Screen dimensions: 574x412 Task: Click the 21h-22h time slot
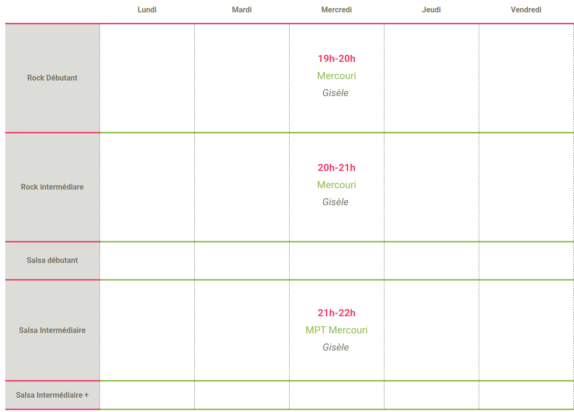click(x=337, y=313)
